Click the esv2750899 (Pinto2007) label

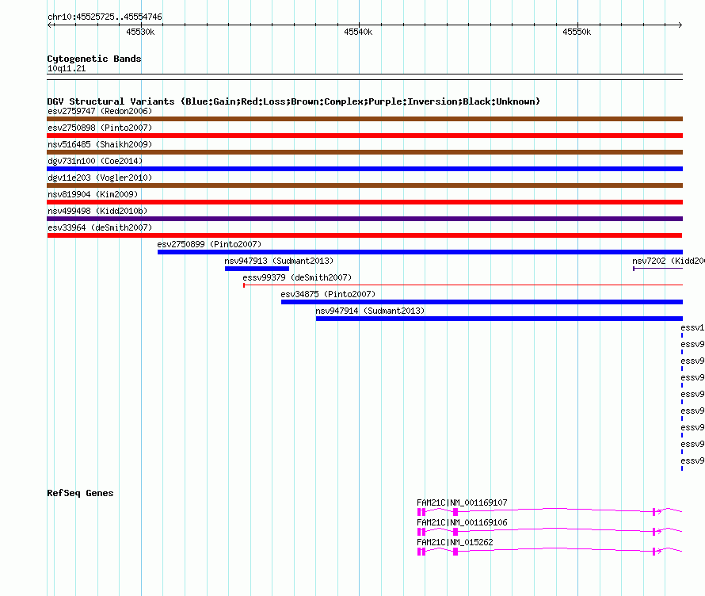click(209, 244)
